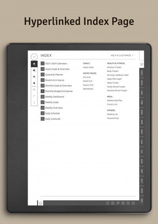Viewport: 158px width, 224px height.
Task: Select the JUN month tab
Action: click(x=141, y=142)
